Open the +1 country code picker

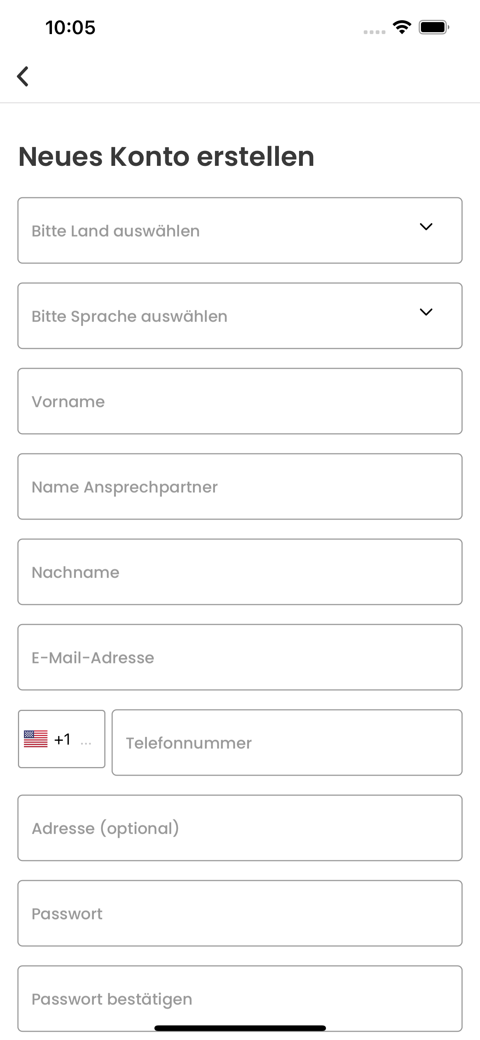coord(62,739)
